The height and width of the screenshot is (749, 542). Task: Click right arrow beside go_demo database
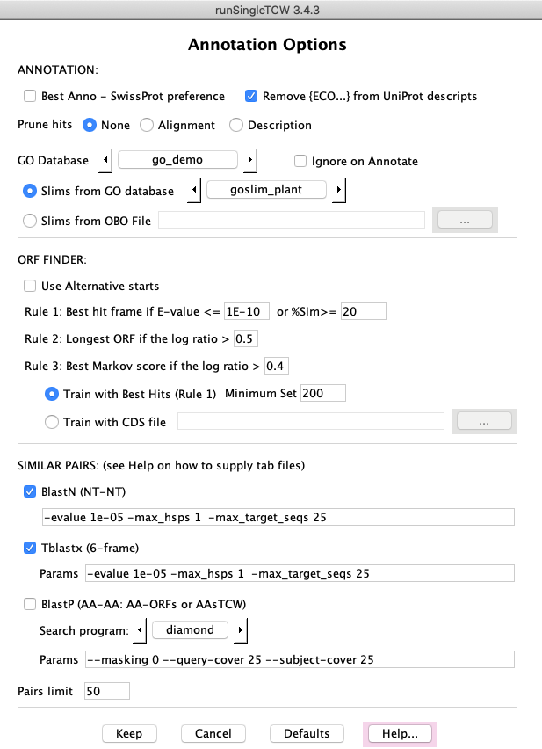pos(249,160)
